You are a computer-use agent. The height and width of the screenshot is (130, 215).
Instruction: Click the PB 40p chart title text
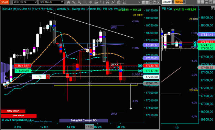pyautogui.click(x=167, y=9)
